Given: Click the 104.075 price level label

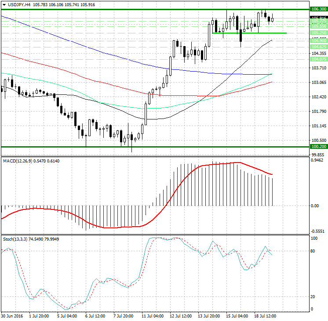Looking at the screenshot, I should pos(318,59).
